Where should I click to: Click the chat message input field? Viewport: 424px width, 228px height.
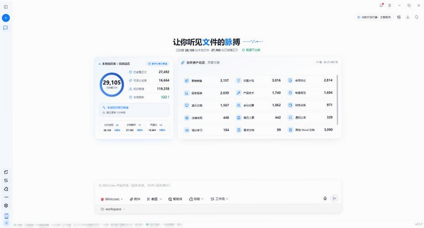tap(218, 186)
